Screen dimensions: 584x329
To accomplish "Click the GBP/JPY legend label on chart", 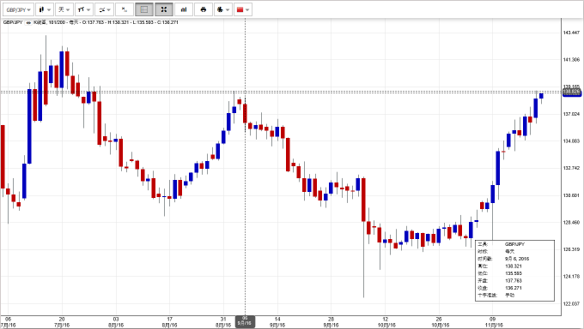I will 13,22.
